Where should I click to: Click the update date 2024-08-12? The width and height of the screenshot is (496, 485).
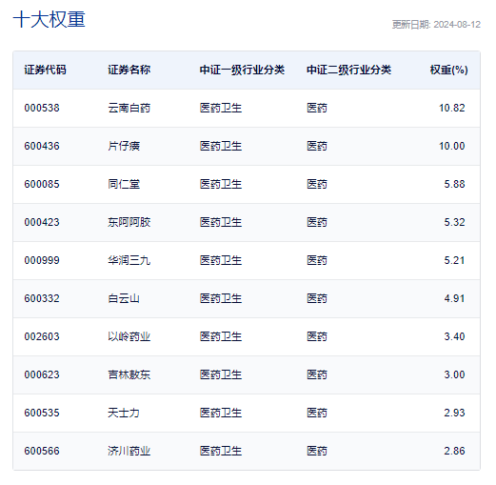click(x=457, y=25)
